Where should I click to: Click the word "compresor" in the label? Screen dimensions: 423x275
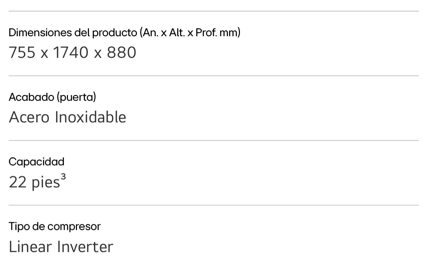coord(74,227)
